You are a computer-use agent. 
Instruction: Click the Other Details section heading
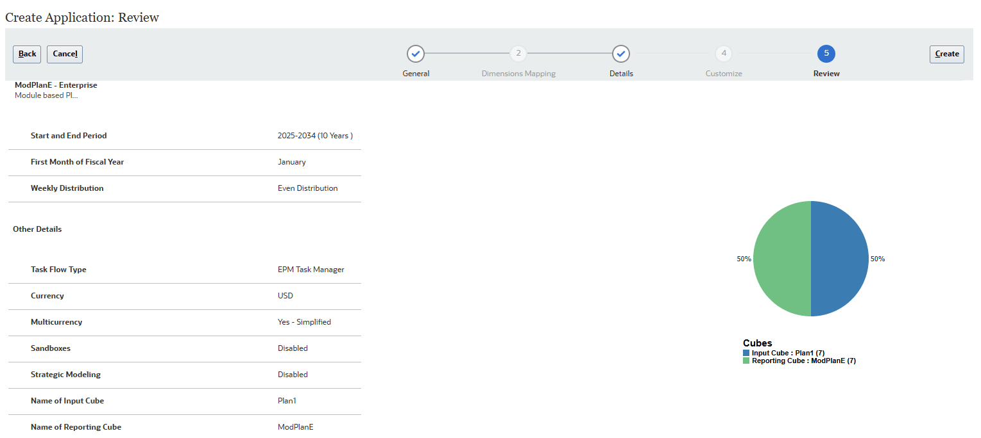pyautogui.click(x=37, y=229)
